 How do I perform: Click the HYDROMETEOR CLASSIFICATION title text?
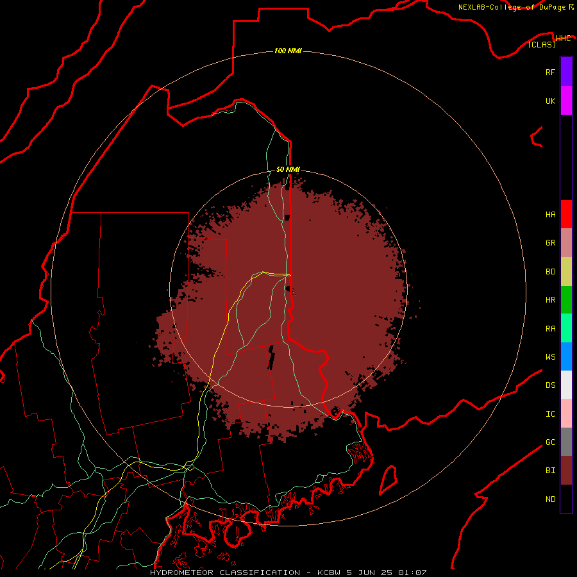coord(225,573)
